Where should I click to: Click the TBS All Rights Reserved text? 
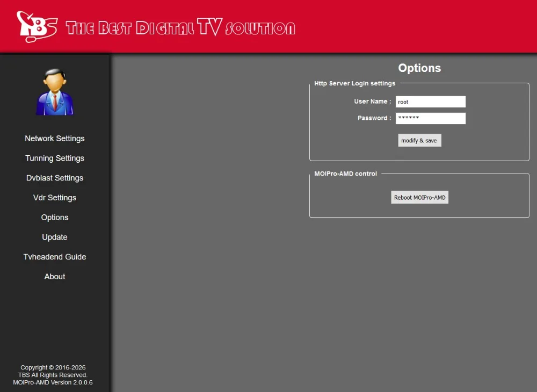(53, 375)
